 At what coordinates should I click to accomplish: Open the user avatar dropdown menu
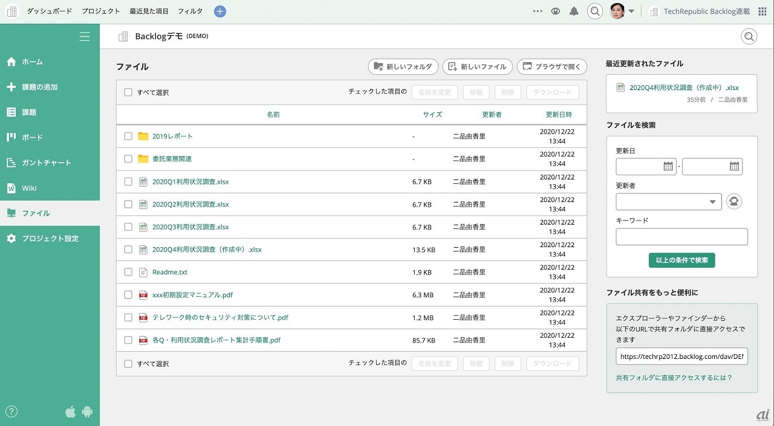(622, 11)
